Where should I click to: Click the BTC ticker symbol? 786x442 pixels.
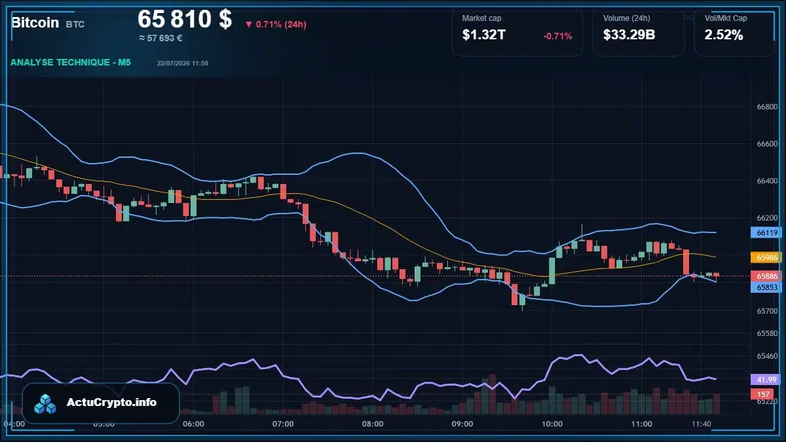[75, 24]
